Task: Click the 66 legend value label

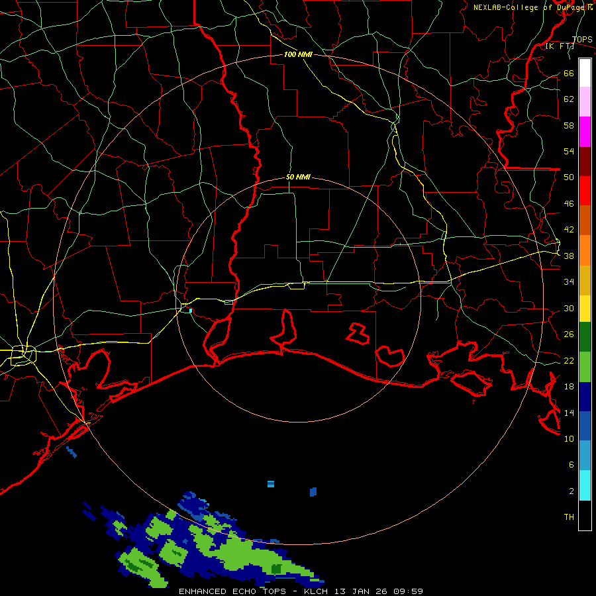Action: pyautogui.click(x=569, y=74)
